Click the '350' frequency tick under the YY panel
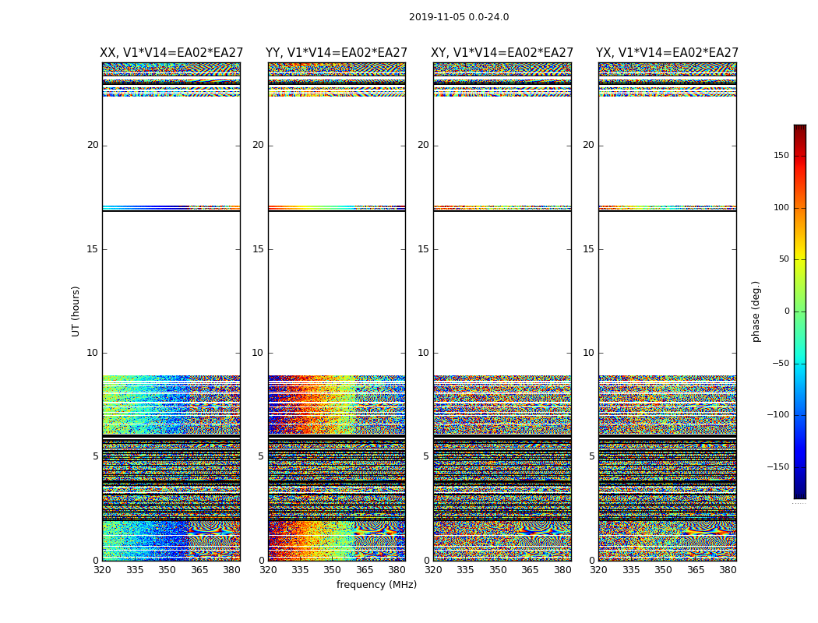818x623 pixels. click(333, 570)
